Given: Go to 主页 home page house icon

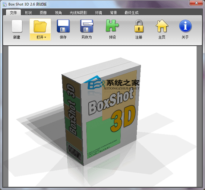Looking at the screenshot, I should 162,26.
